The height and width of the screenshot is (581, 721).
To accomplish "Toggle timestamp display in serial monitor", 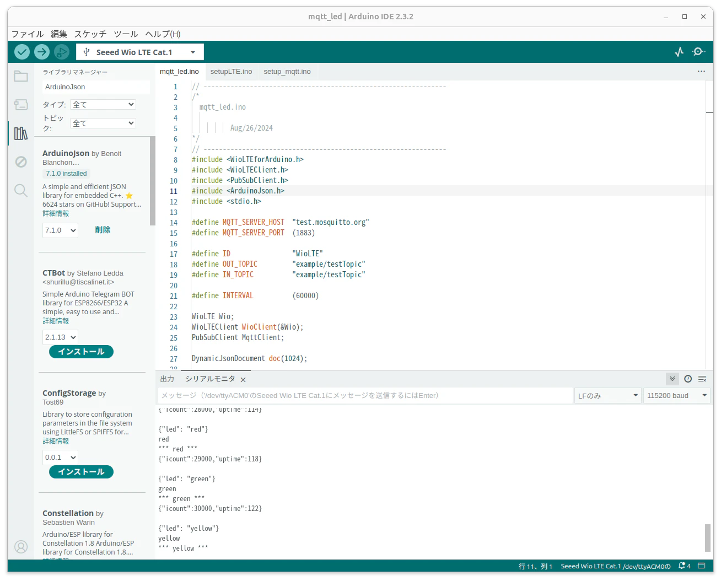I will click(688, 379).
